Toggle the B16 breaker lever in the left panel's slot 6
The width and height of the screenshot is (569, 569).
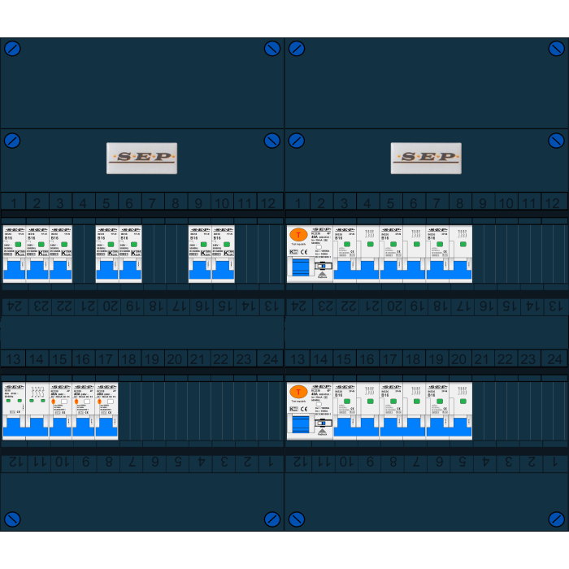(130, 270)
